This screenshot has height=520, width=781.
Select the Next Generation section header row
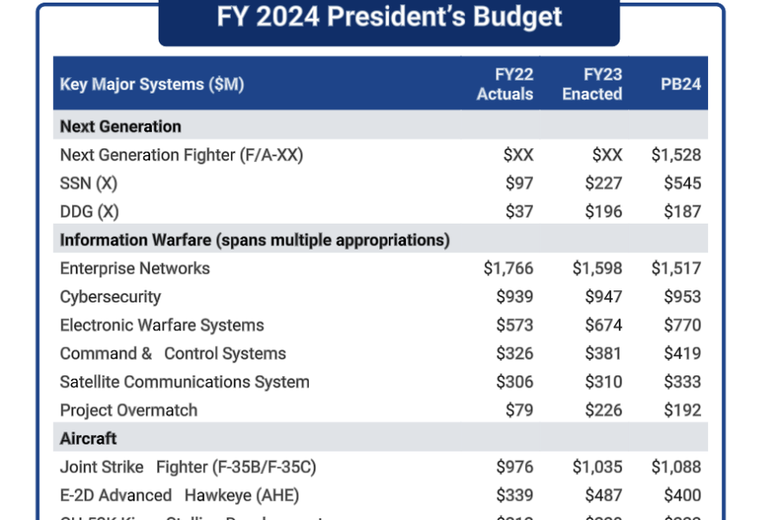[381, 127]
